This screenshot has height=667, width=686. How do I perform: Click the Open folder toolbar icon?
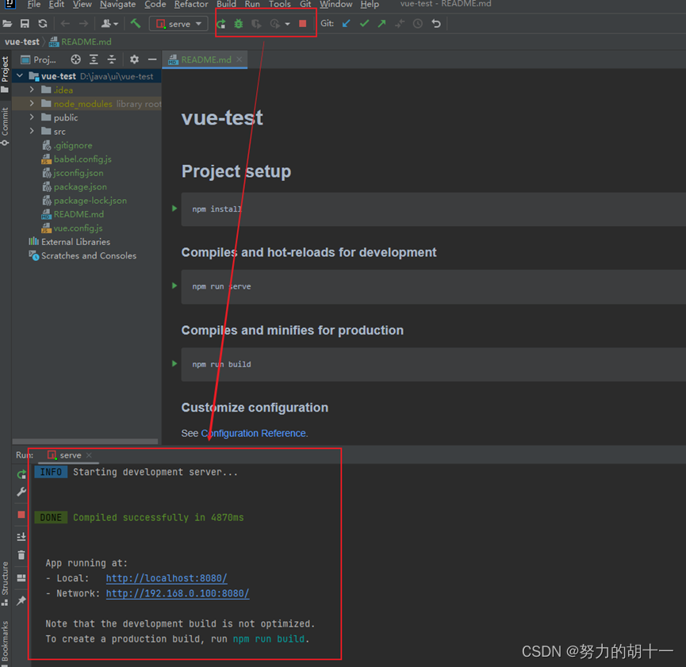[7, 24]
